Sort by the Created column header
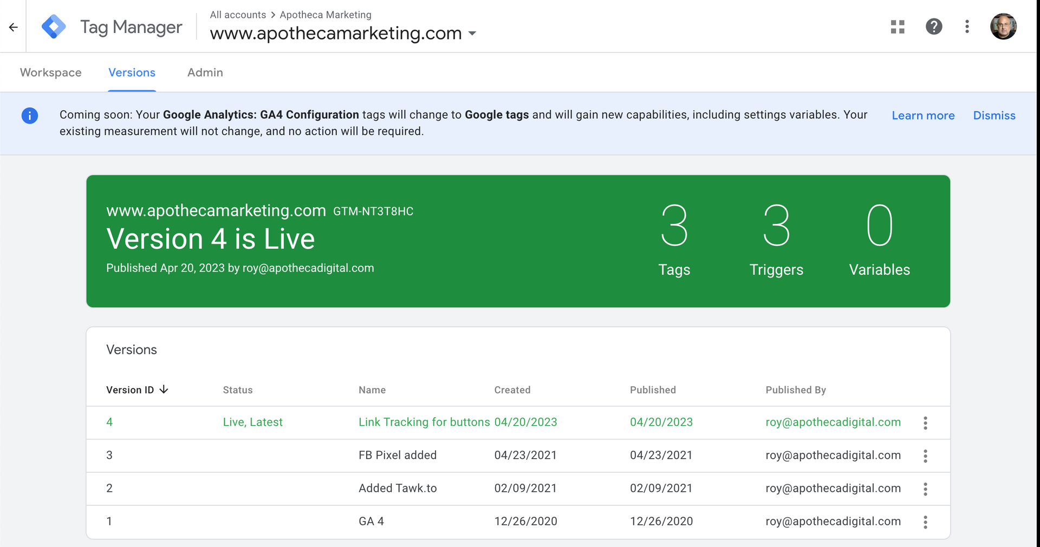 [x=512, y=390]
